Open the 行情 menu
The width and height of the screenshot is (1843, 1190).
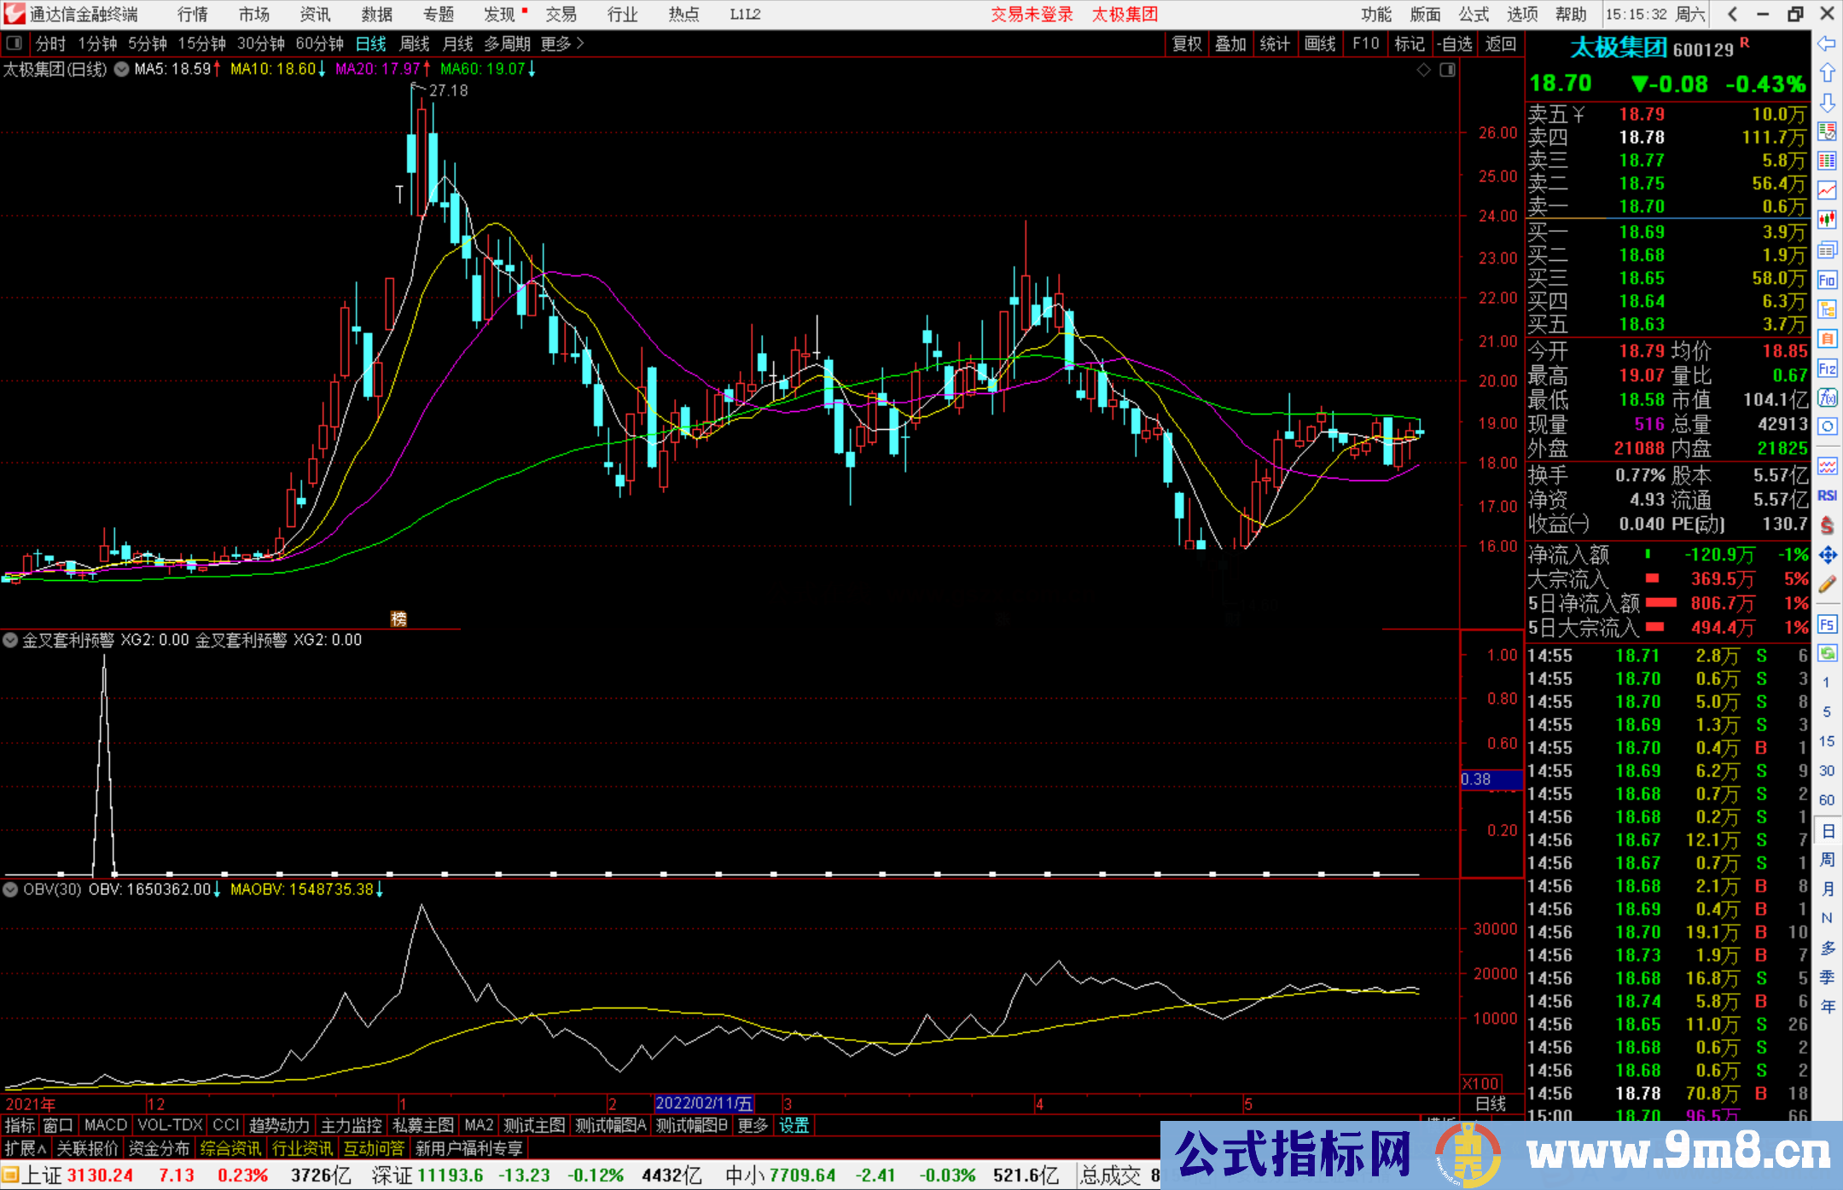193,15
